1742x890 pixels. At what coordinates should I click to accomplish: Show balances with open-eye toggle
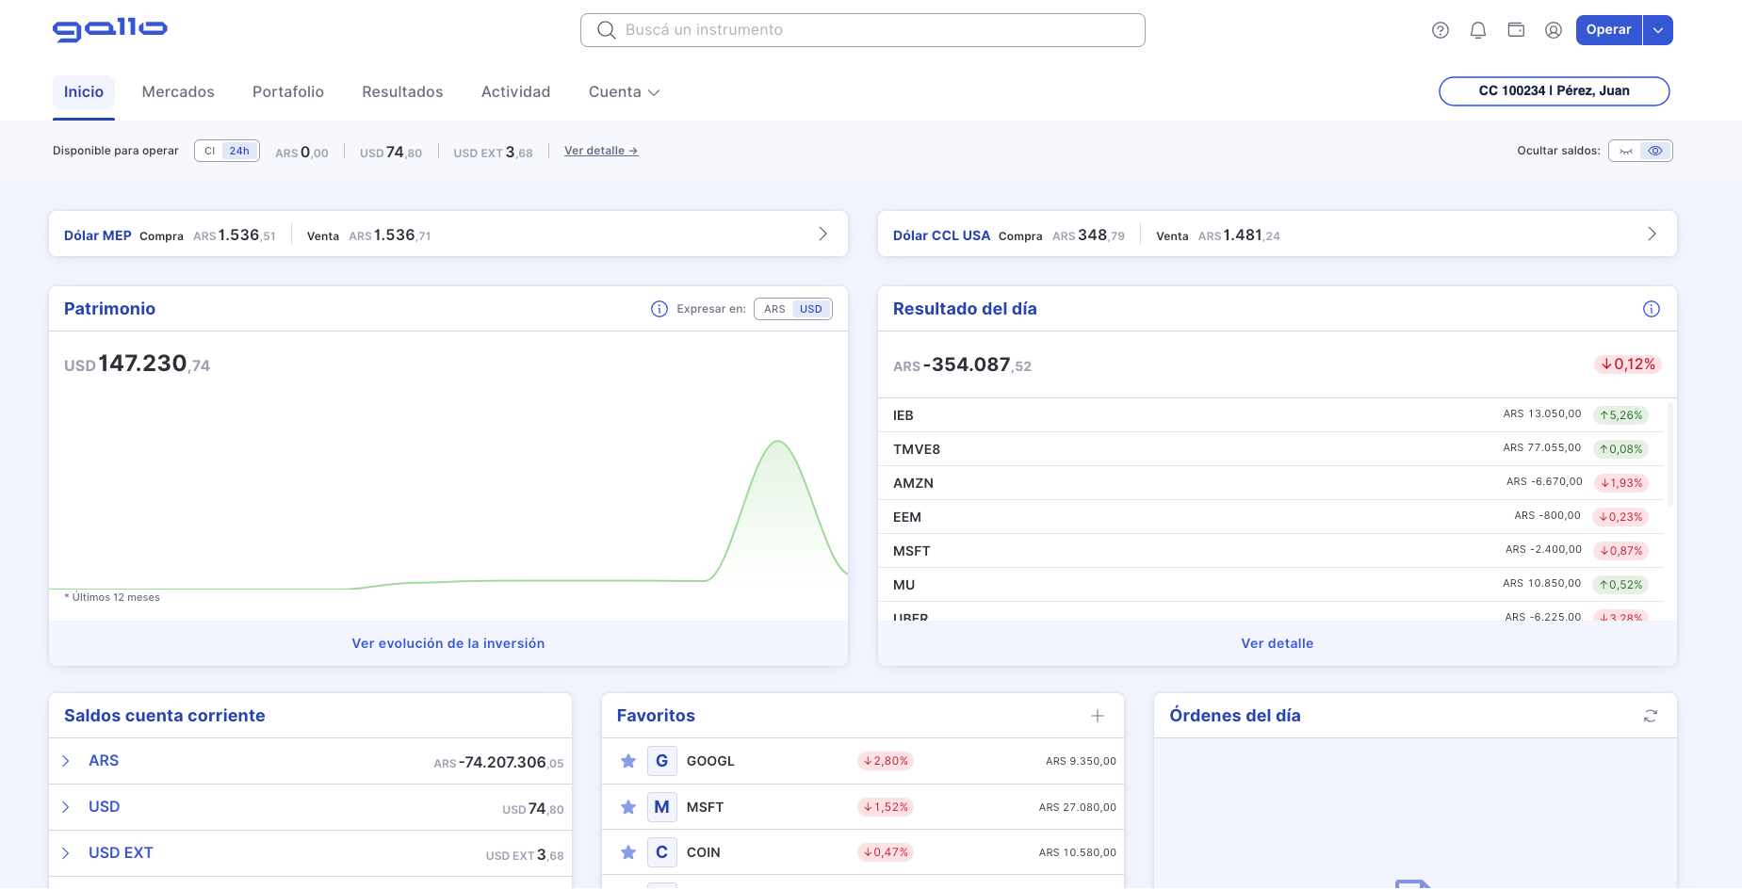[x=1655, y=151]
